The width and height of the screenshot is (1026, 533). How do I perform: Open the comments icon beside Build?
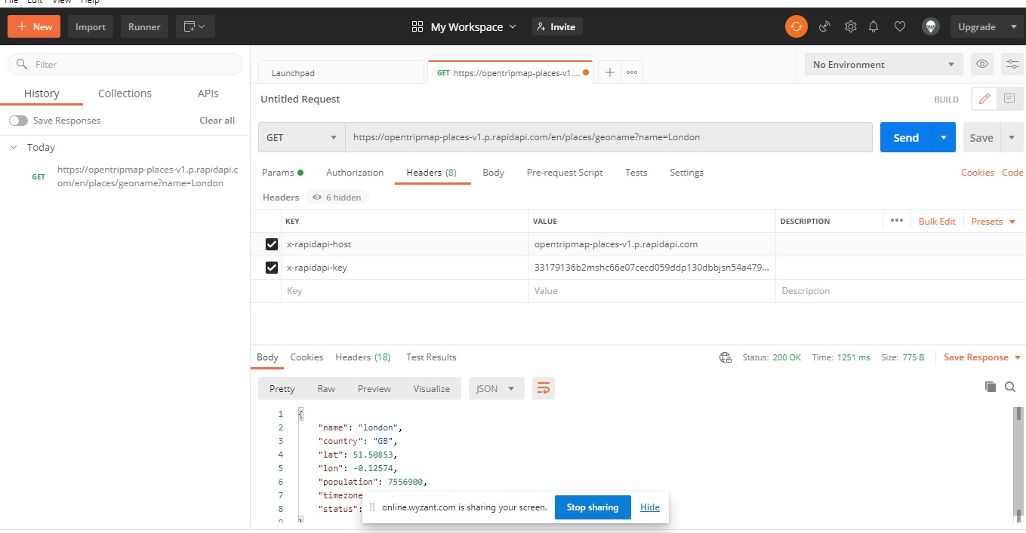[x=1009, y=99]
